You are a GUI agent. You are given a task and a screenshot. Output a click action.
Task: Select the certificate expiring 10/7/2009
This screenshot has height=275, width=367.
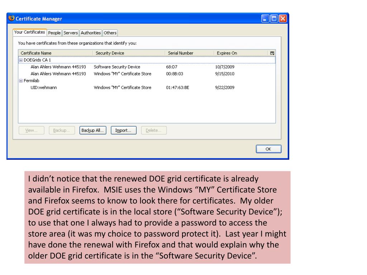click(x=147, y=67)
